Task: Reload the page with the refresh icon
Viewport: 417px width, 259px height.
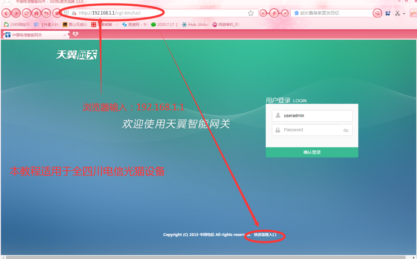Action: tap(26, 13)
